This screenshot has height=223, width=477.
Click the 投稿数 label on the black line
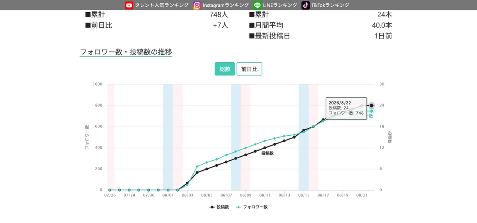[x=268, y=153]
